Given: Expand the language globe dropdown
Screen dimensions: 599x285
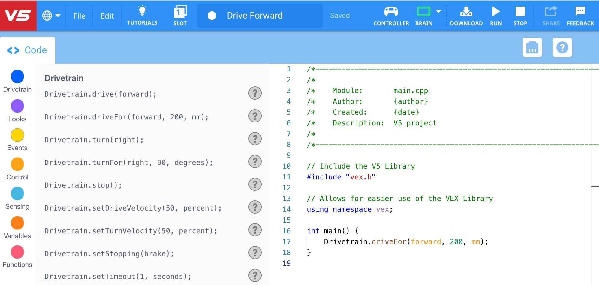Looking at the screenshot, I should pyautogui.click(x=51, y=15).
